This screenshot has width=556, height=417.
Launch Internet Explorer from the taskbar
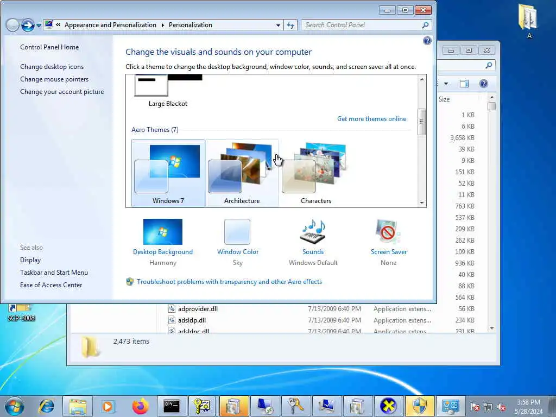47,406
